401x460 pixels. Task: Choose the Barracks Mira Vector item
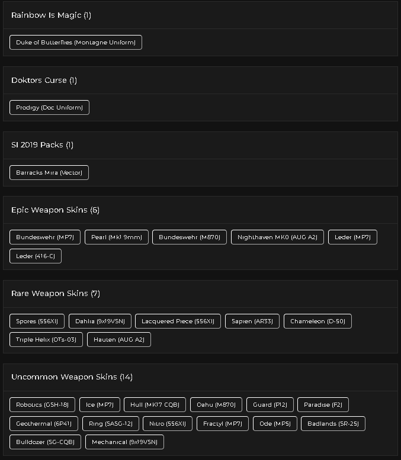click(49, 172)
